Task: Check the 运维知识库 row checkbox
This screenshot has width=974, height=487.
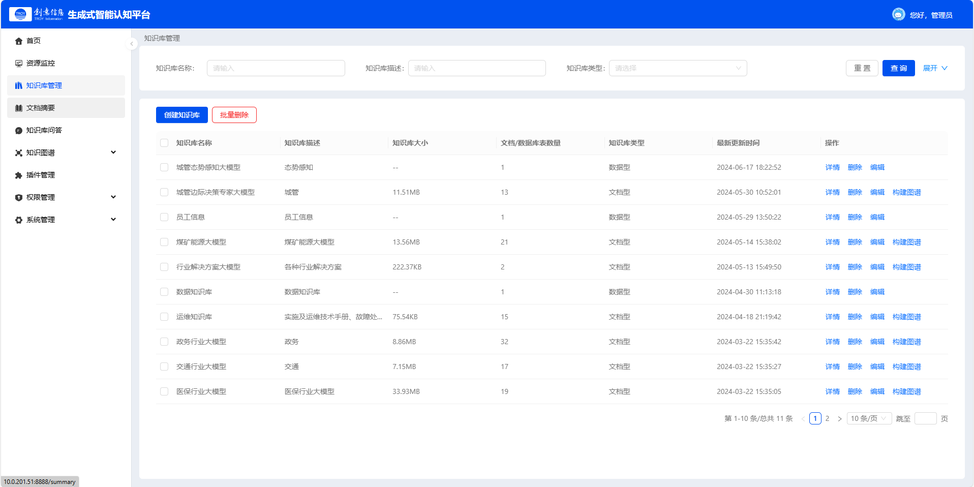Action: 164,317
